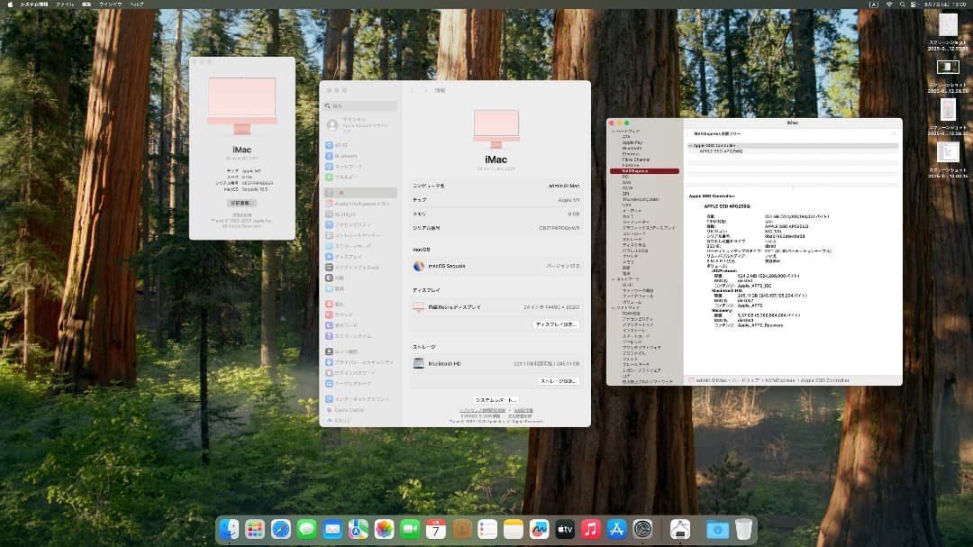Collapse the ハードウェア section in System Information
The image size is (973, 547).
pyautogui.click(x=611, y=131)
